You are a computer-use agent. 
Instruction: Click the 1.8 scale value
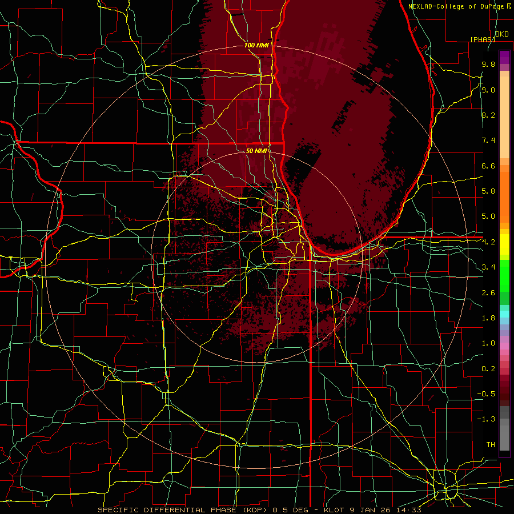[x=488, y=318]
